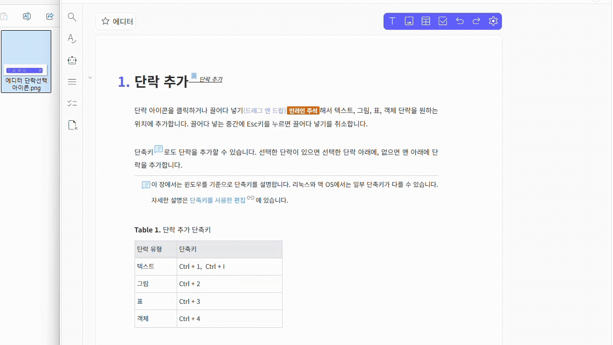Open the checklist panel in the sidebar

[x=72, y=103]
